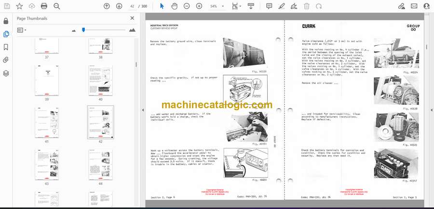
Task: Toggle the attachments paperclip panel
Action: pos(6,60)
